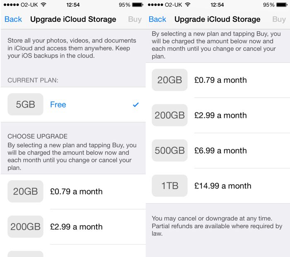Tap the 1TB storage badge

coord(169,186)
